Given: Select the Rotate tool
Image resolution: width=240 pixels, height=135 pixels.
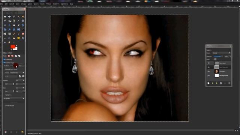Looking at the screenshot, I should pyautogui.click(x=23, y=25).
